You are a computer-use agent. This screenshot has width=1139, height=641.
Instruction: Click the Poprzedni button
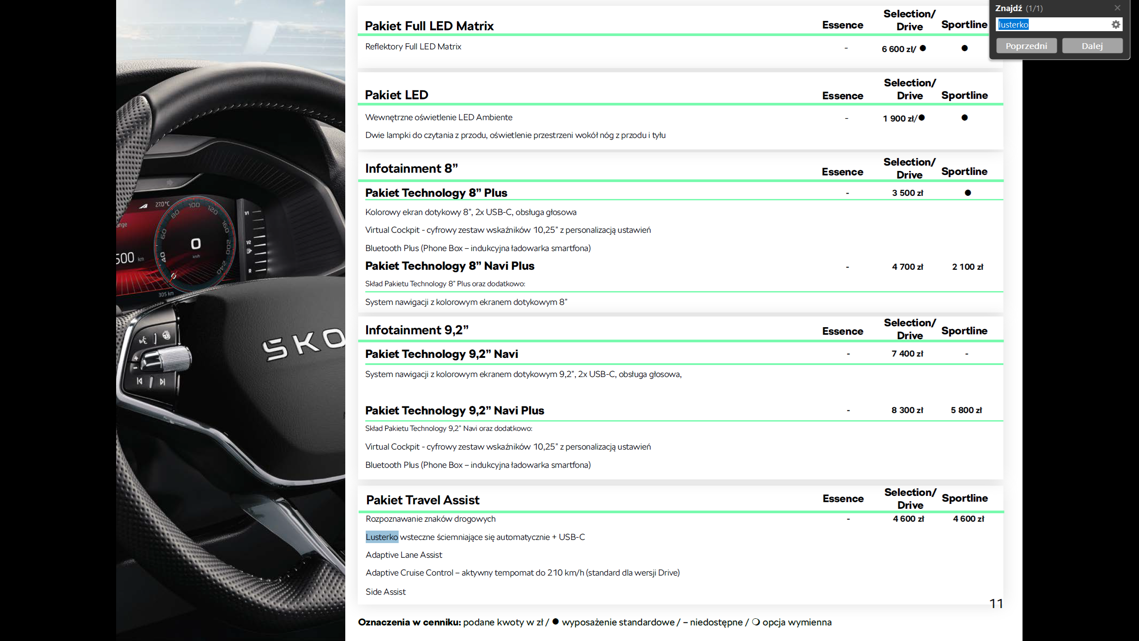coord(1026,46)
